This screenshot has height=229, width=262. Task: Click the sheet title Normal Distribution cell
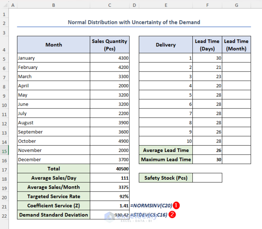click(134, 22)
